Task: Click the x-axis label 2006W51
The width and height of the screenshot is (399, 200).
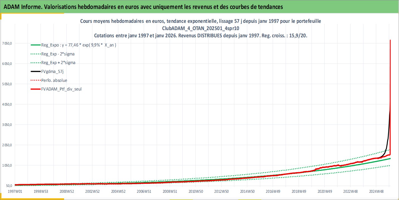Action: coord(144,191)
